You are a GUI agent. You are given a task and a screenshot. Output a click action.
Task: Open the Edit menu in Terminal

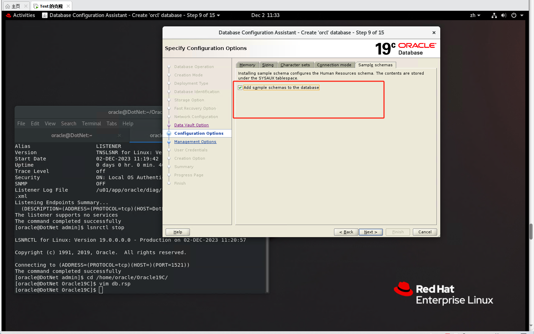pyautogui.click(x=35, y=124)
